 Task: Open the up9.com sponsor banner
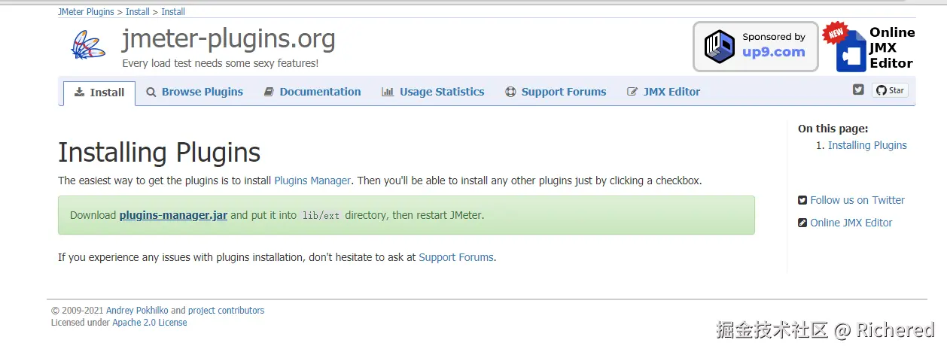[755, 47]
